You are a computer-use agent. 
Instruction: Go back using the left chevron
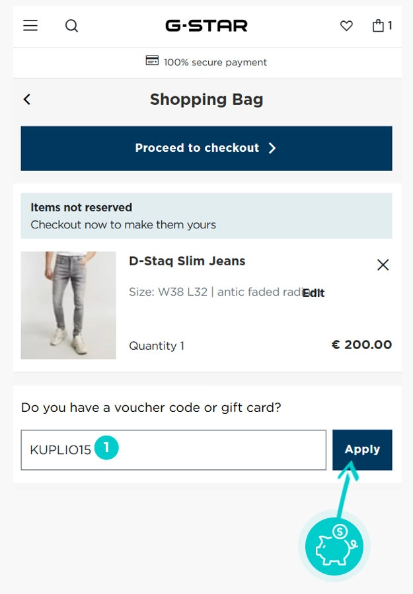click(x=27, y=99)
